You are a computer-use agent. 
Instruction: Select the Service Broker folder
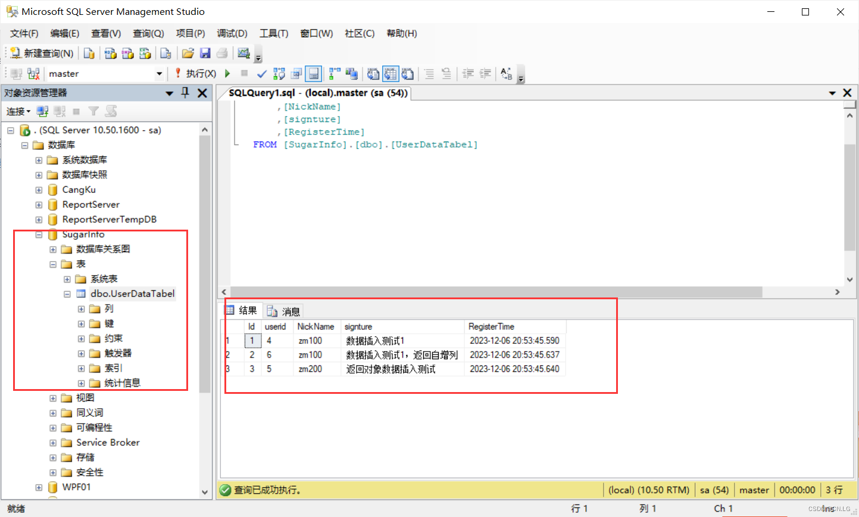point(108,443)
